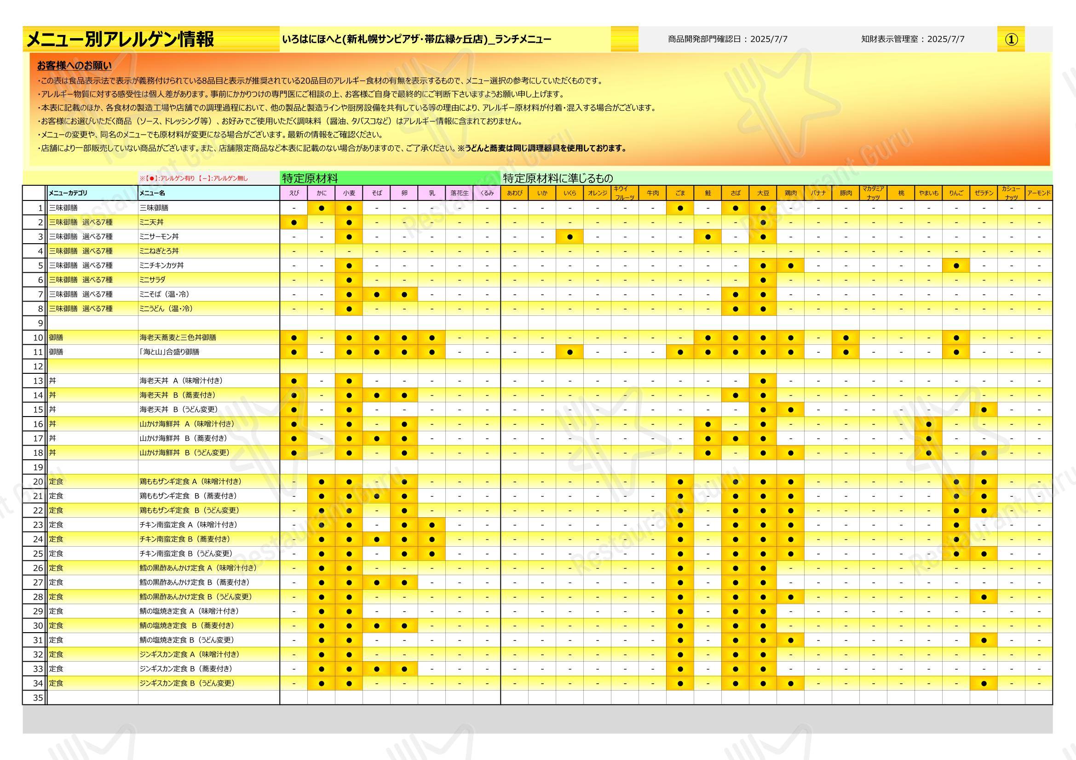Click the あわび column header

click(x=515, y=193)
